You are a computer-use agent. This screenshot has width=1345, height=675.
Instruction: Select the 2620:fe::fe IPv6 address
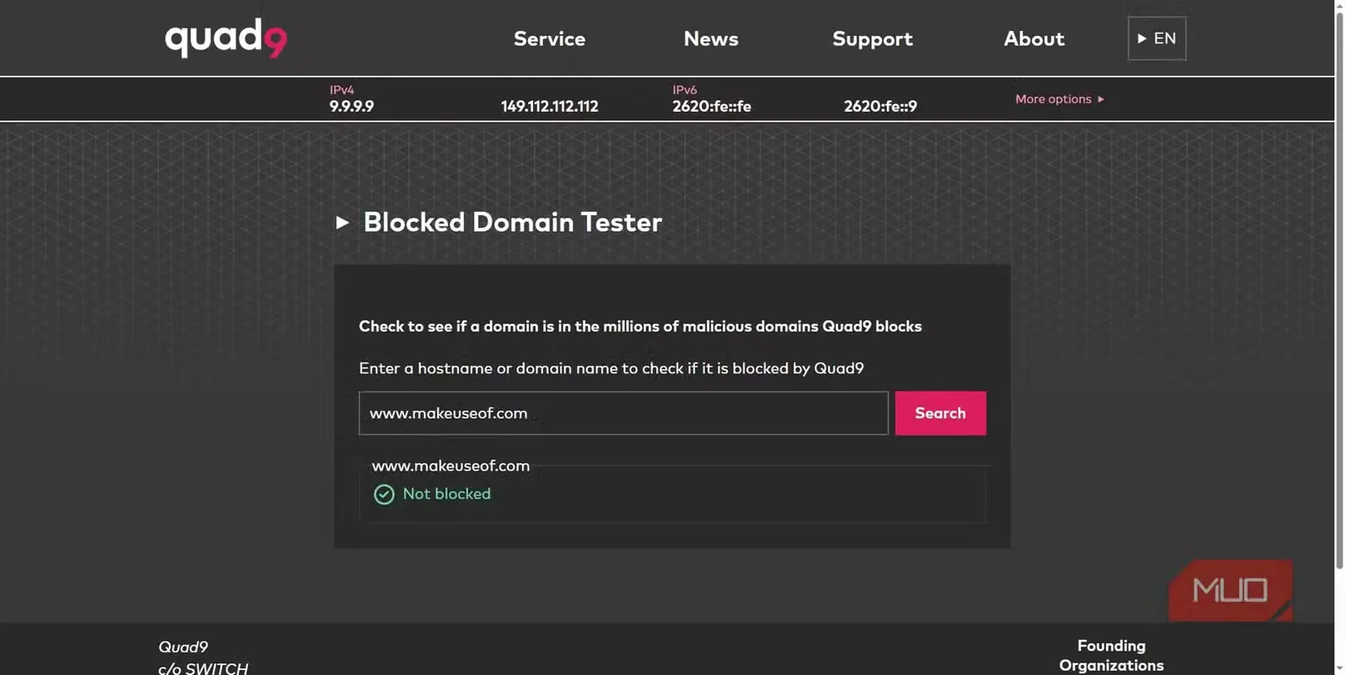(x=712, y=107)
